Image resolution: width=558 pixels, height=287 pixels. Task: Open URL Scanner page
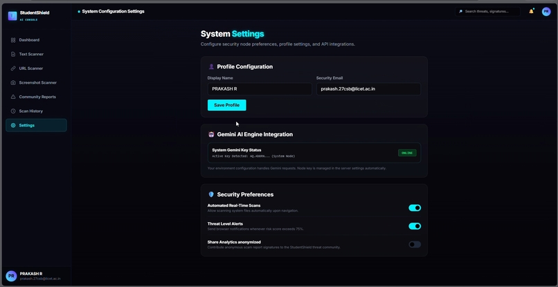tap(36, 68)
